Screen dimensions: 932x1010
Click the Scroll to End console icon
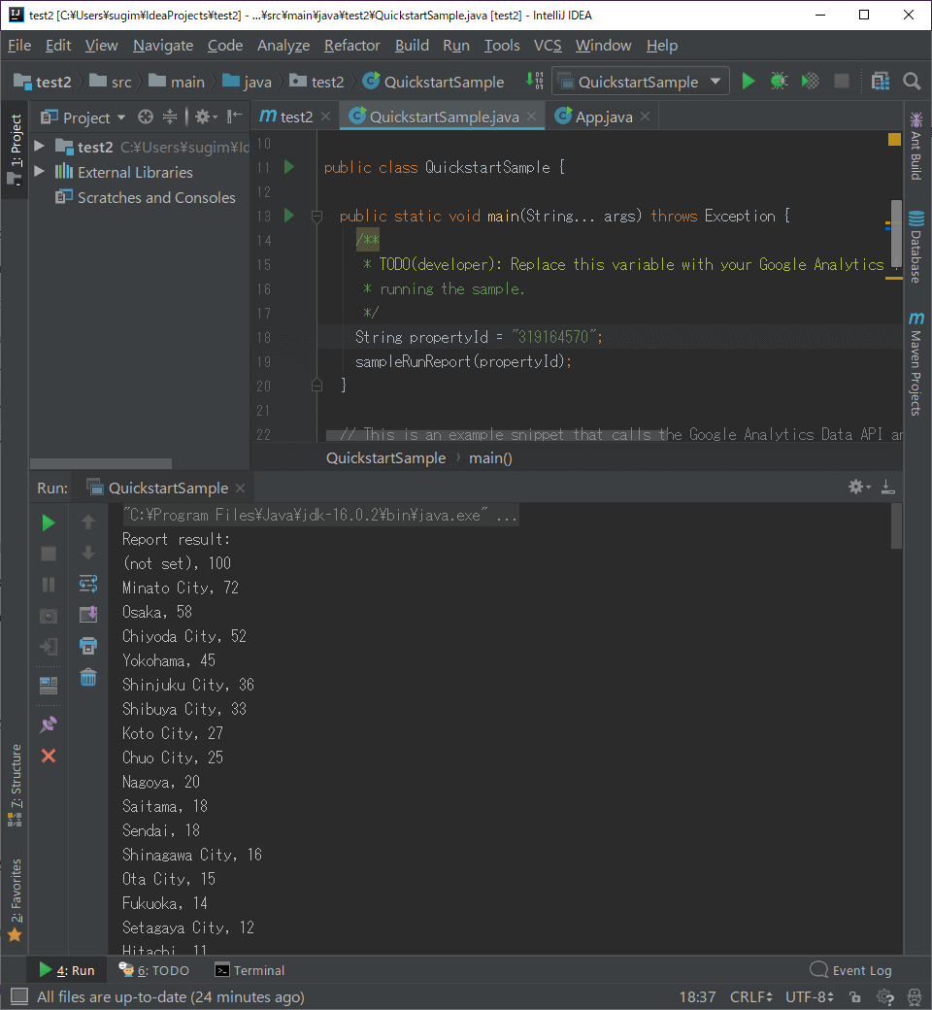88,614
